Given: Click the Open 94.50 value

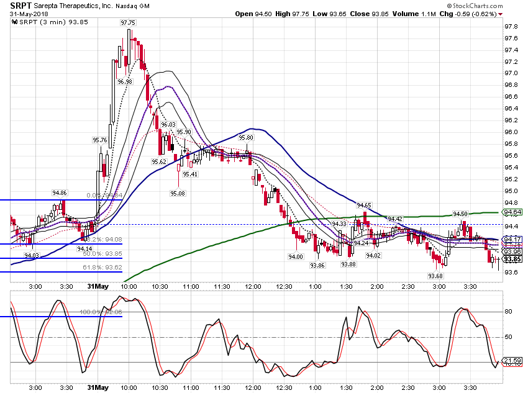Looking at the screenshot, I should (x=253, y=14).
